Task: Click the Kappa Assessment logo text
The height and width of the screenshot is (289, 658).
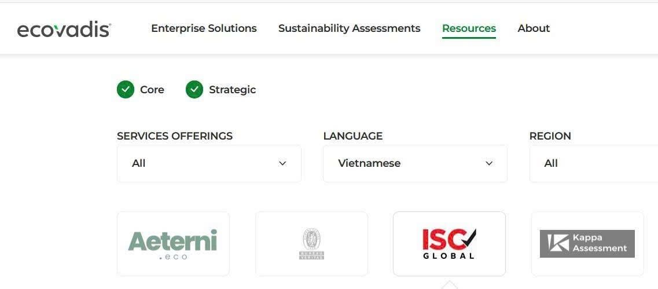Action: [x=600, y=243]
